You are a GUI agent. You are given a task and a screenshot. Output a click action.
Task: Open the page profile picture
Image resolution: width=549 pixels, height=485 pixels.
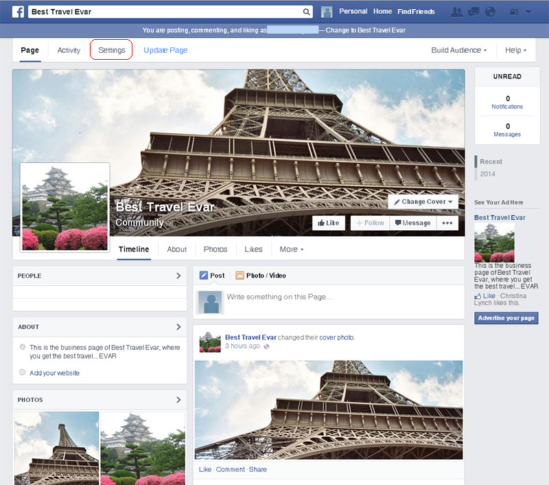click(x=65, y=207)
